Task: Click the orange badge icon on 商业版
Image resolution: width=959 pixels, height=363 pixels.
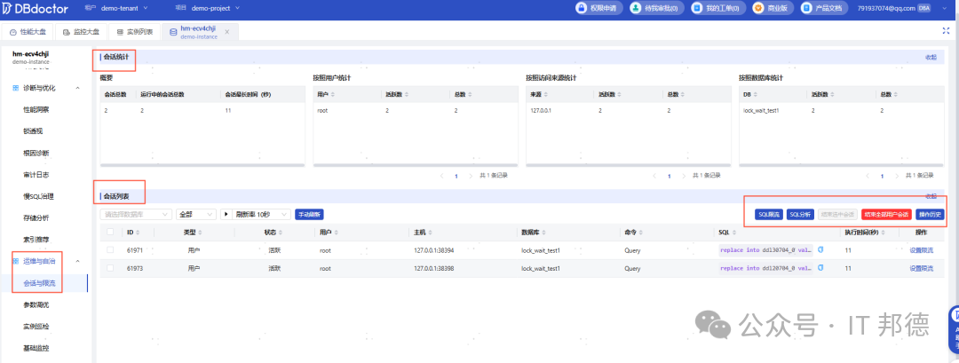Action: point(759,8)
